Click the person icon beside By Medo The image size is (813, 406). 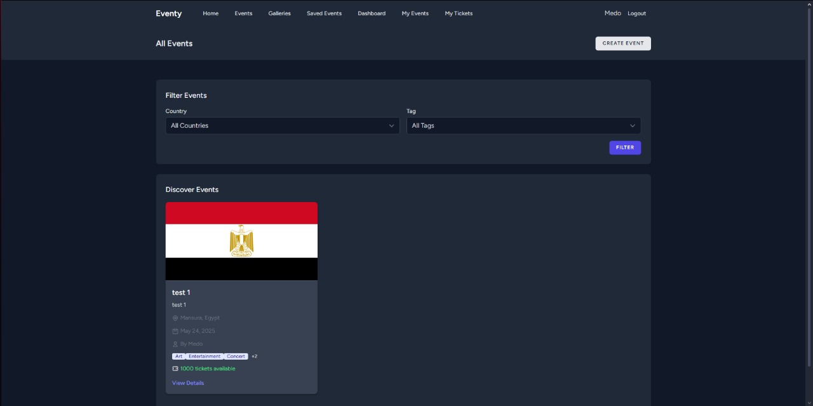(175, 344)
